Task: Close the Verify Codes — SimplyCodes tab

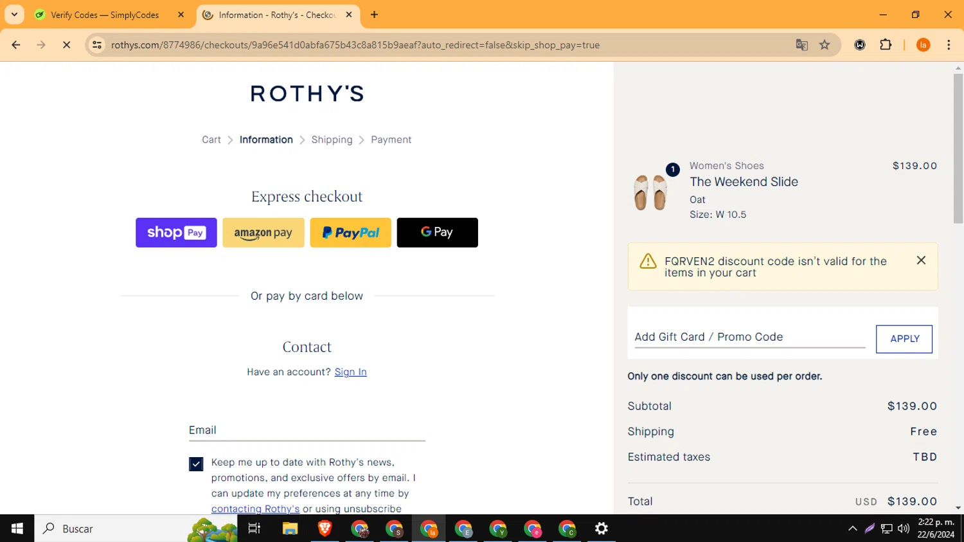Action: point(181,15)
